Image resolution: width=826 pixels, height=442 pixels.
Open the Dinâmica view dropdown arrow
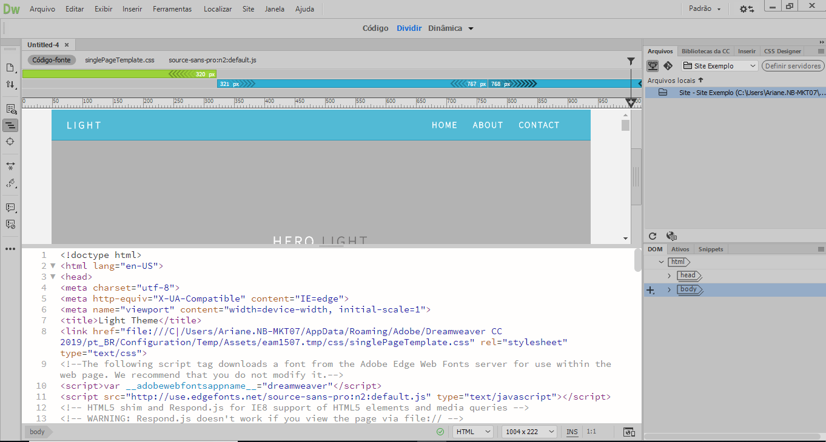pos(471,28)
